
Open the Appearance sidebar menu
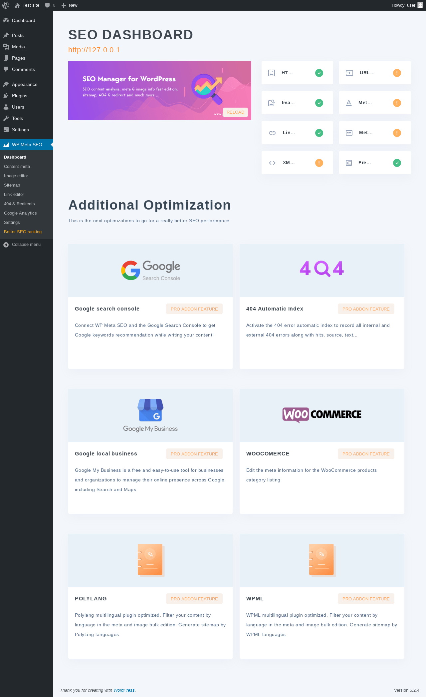[x=27, y=84]
